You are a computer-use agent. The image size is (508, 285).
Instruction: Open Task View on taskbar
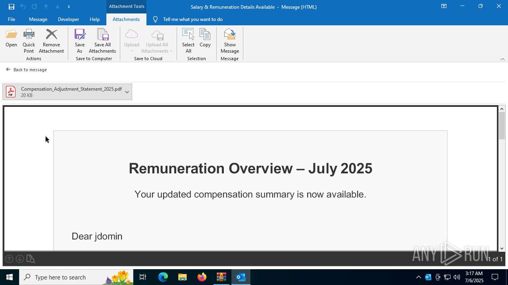143,277
